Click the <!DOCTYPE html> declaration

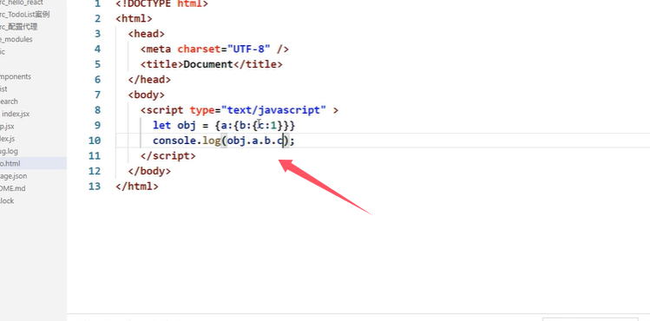click(x=161, y=4)
